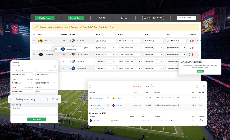Viewport: 230px width, 140px height.
Task: Switch to Bracket view
Action: click(157, 18)
